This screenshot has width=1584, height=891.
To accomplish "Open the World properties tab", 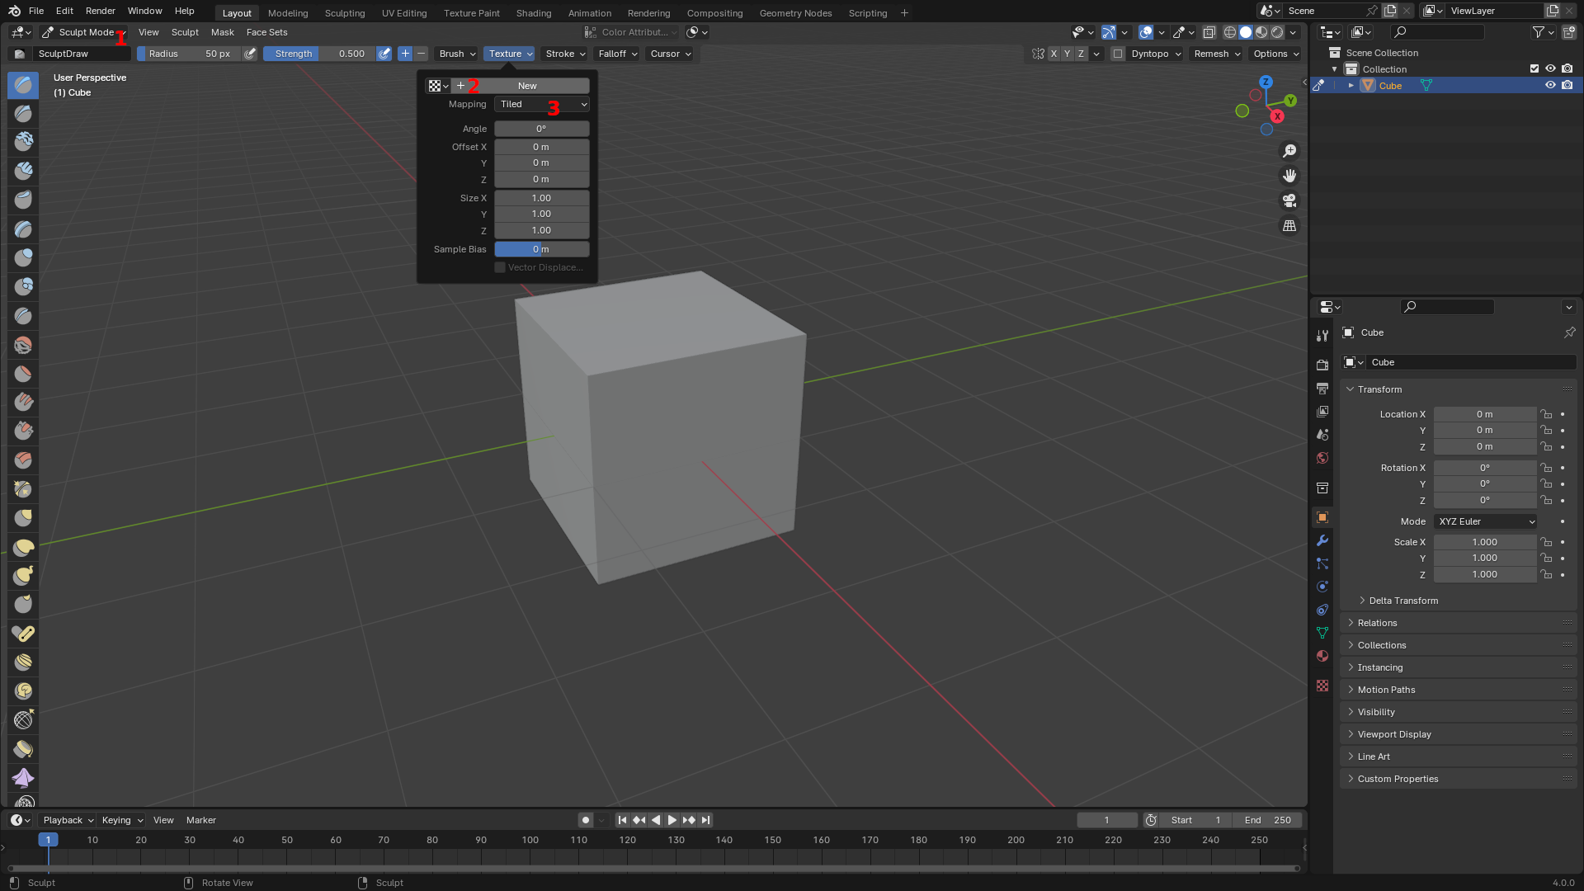I will pos(1322,458).
